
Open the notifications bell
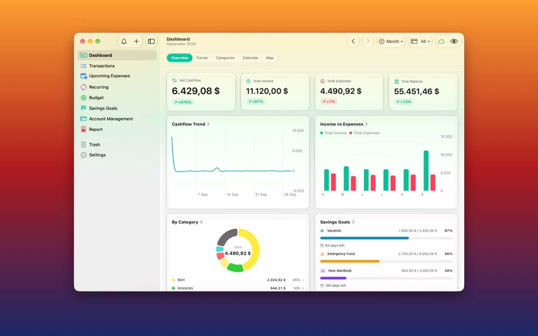coord(124,41)
